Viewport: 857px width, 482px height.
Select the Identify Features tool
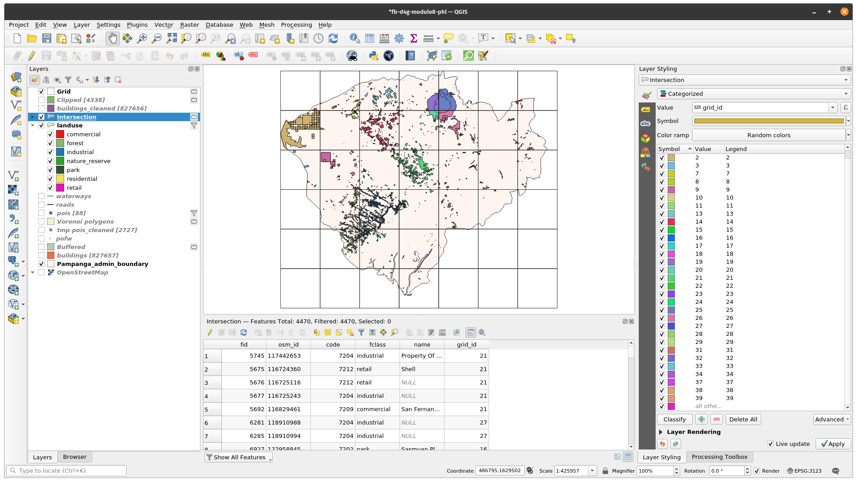(x=354, y=38)
